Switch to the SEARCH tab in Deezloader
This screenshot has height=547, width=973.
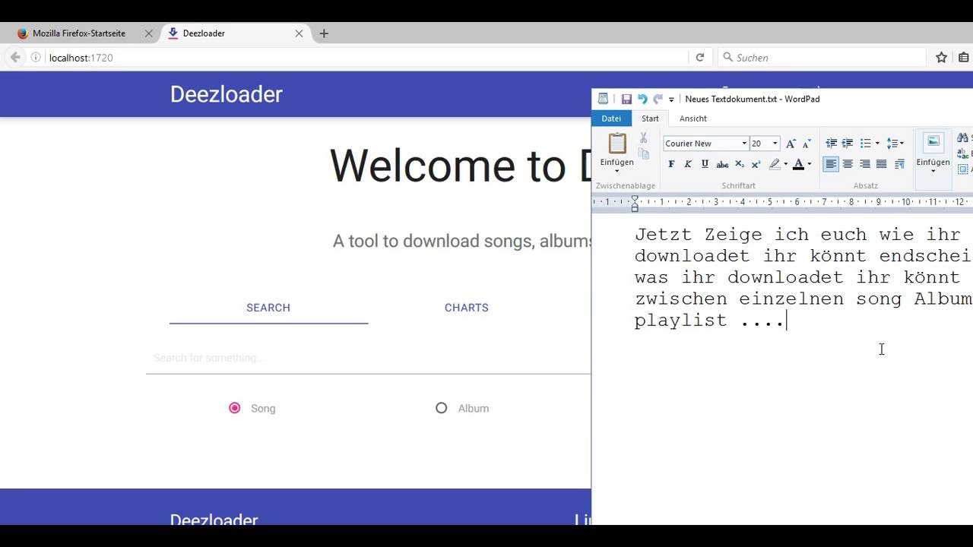point(268,308)
